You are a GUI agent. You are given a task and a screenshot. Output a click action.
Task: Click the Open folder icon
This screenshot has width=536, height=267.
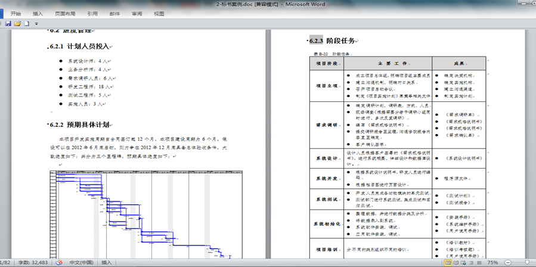pyautogui.click(x=17, y=24)
